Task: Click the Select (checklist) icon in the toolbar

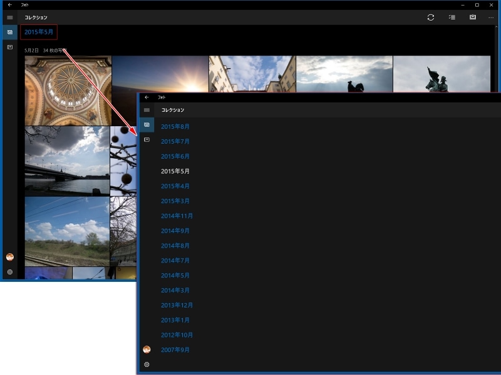Action: pyautogui.click(x=452, y=17)
